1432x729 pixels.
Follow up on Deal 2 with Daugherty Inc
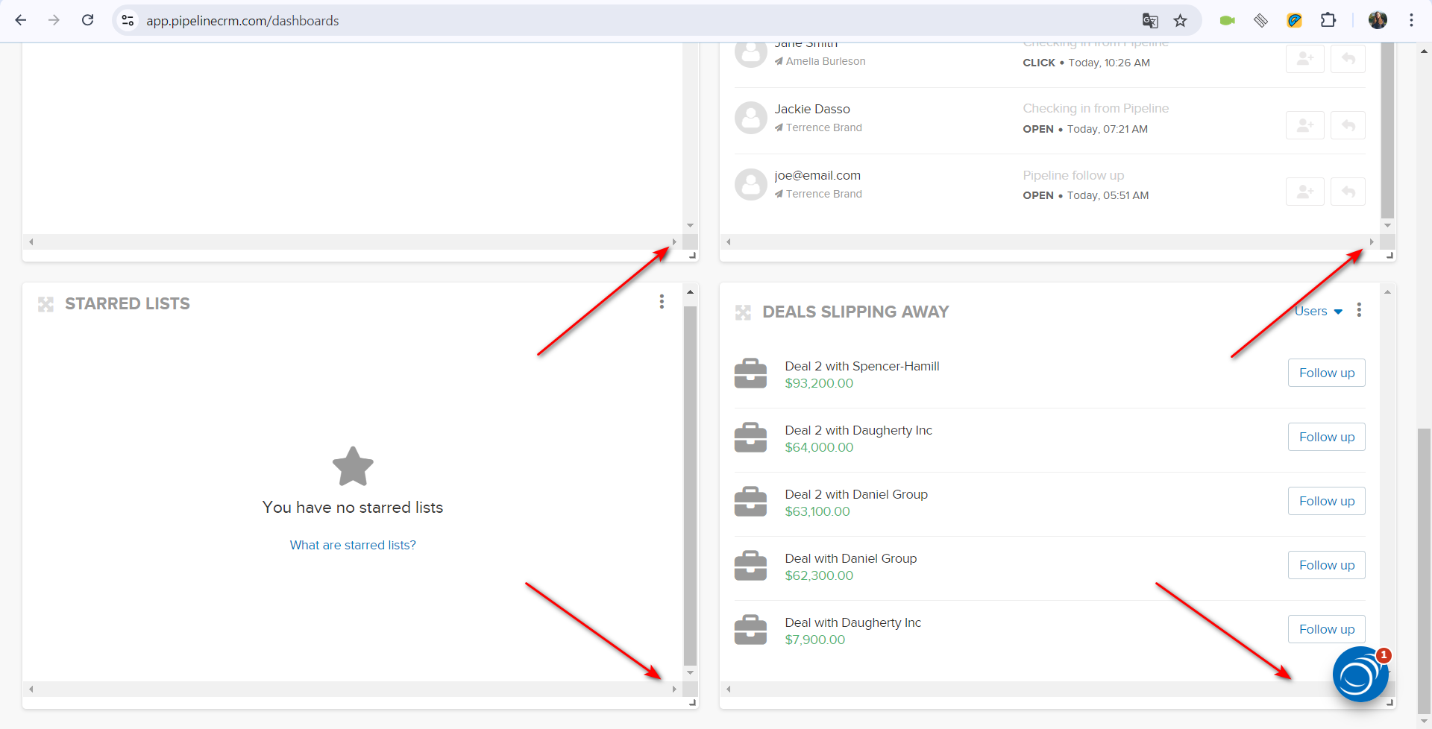click(x=1326, y=437)
